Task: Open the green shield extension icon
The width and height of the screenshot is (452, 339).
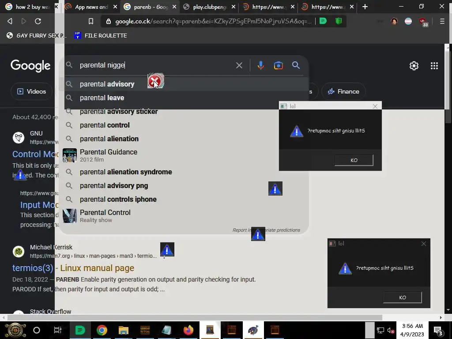Action: point(339,21)
